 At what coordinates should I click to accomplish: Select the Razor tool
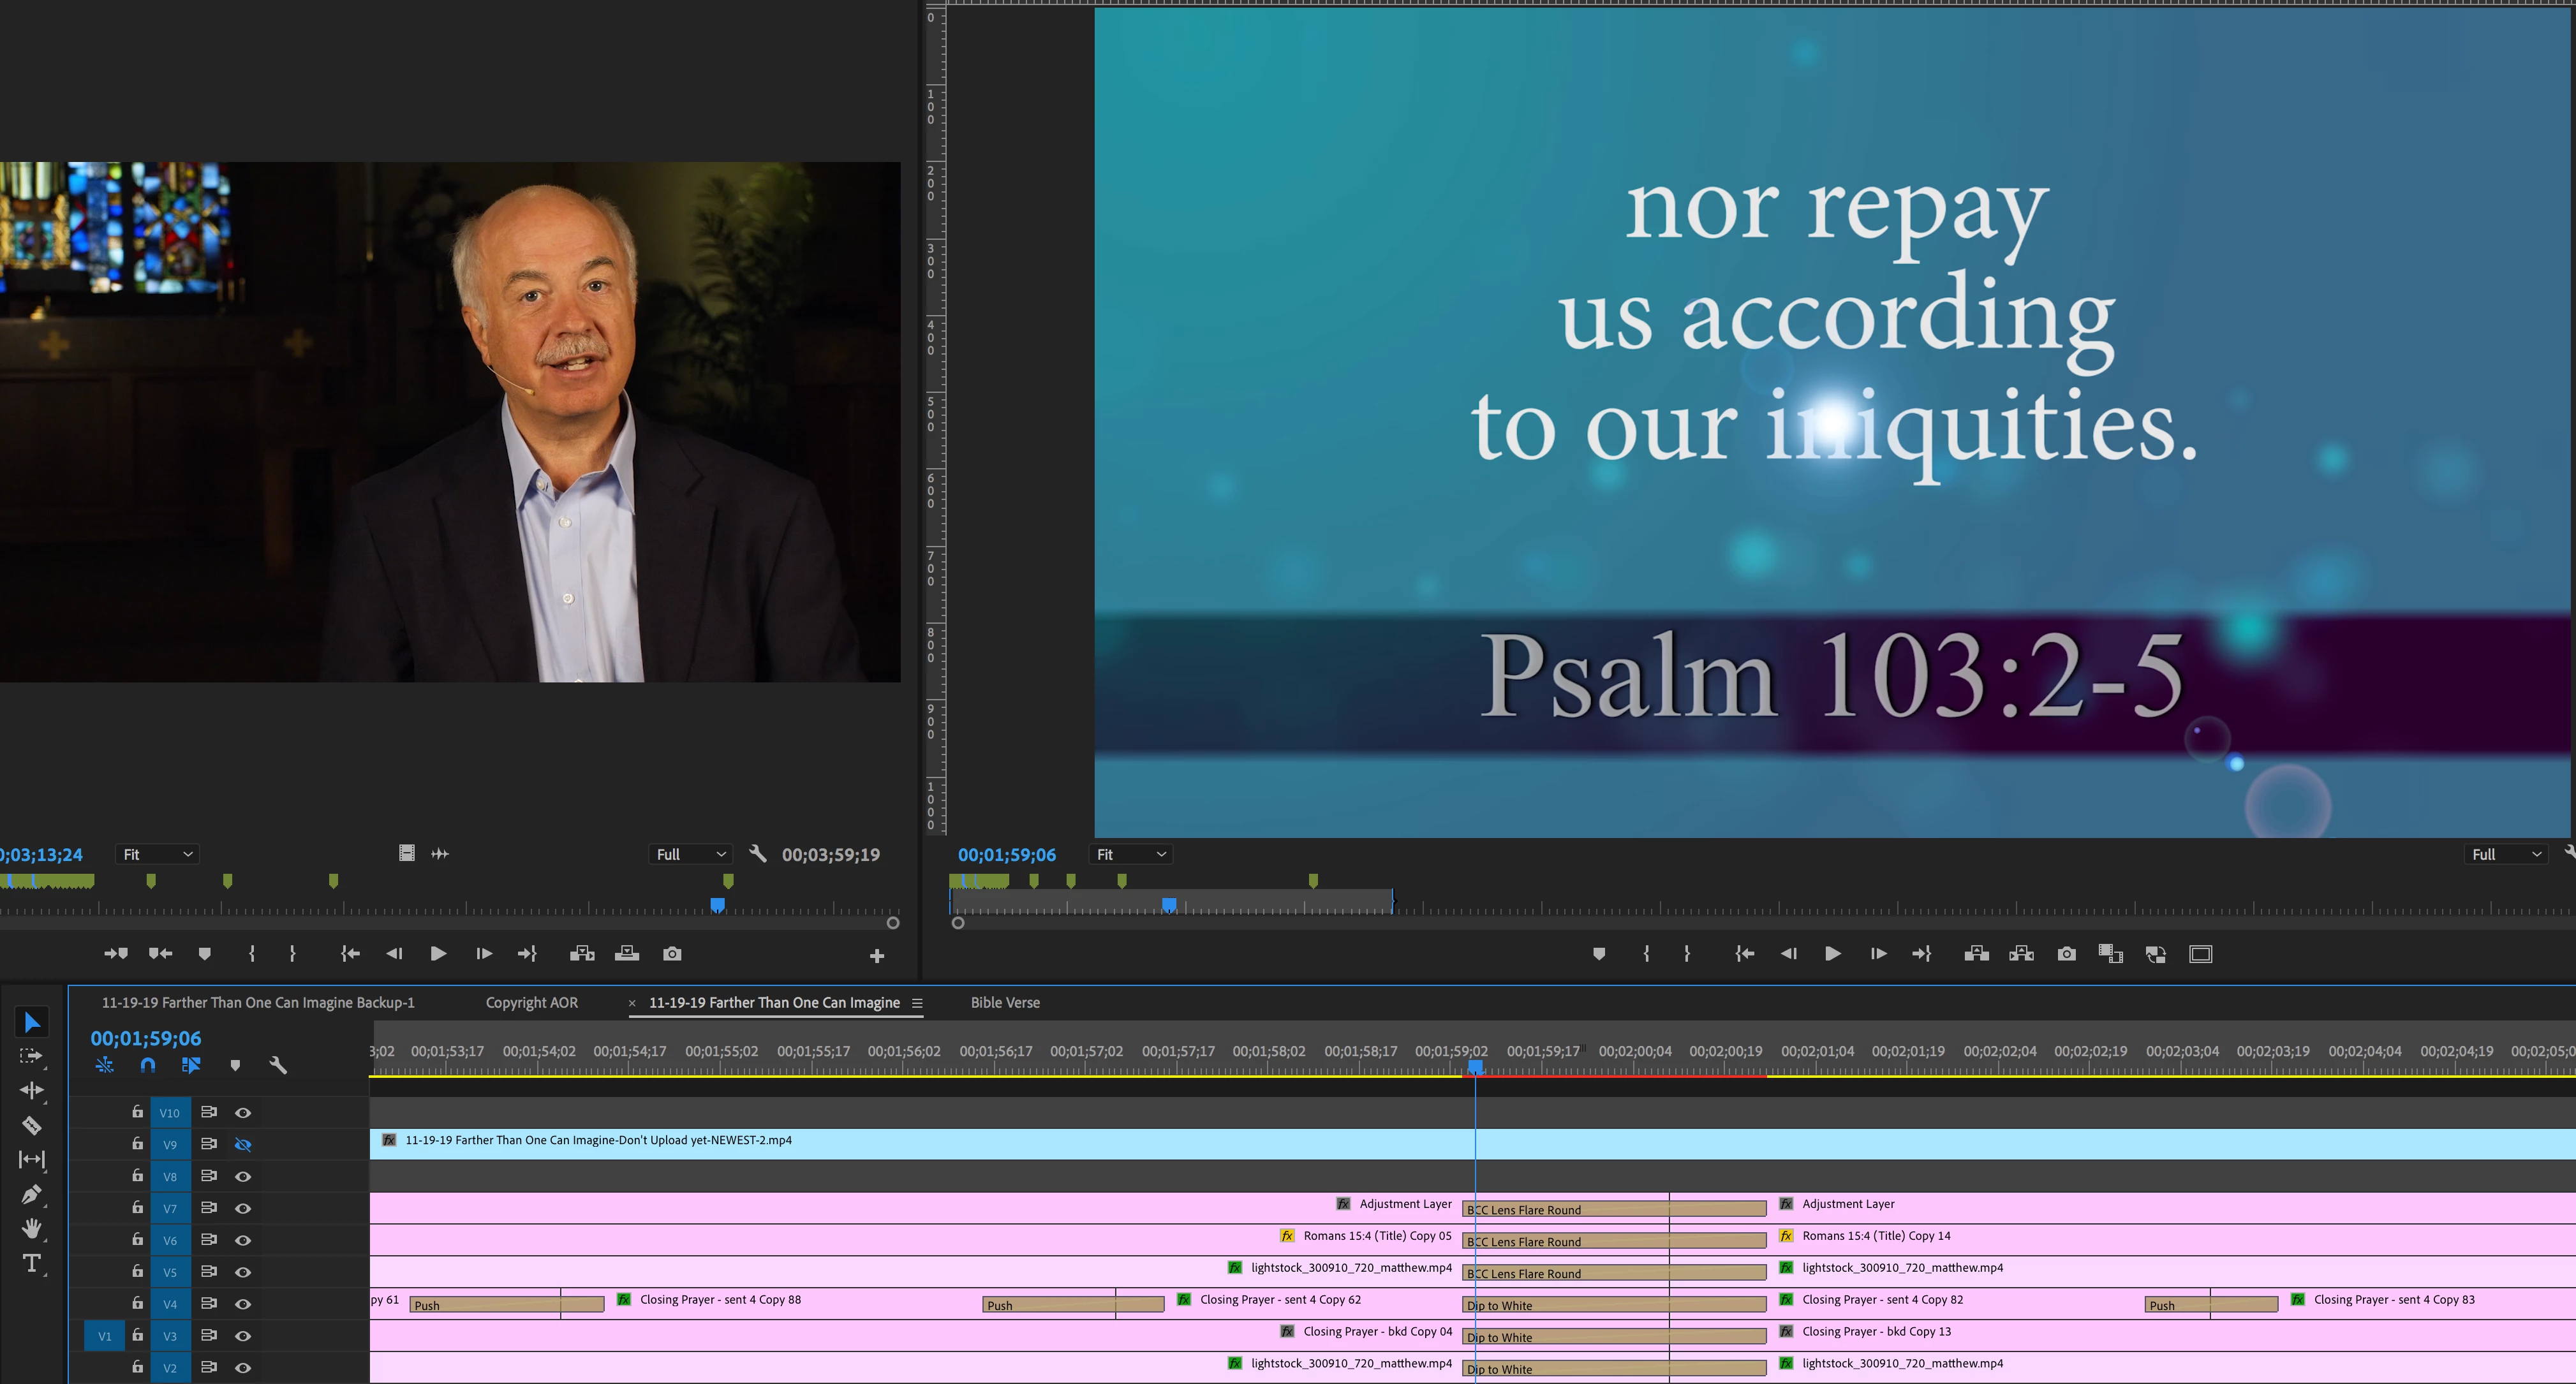pyautogui.click(x=31, y=1125)
